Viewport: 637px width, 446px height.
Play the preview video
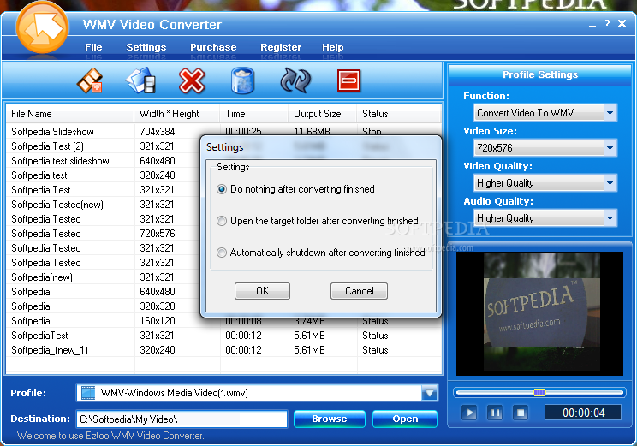coord(469,413)
